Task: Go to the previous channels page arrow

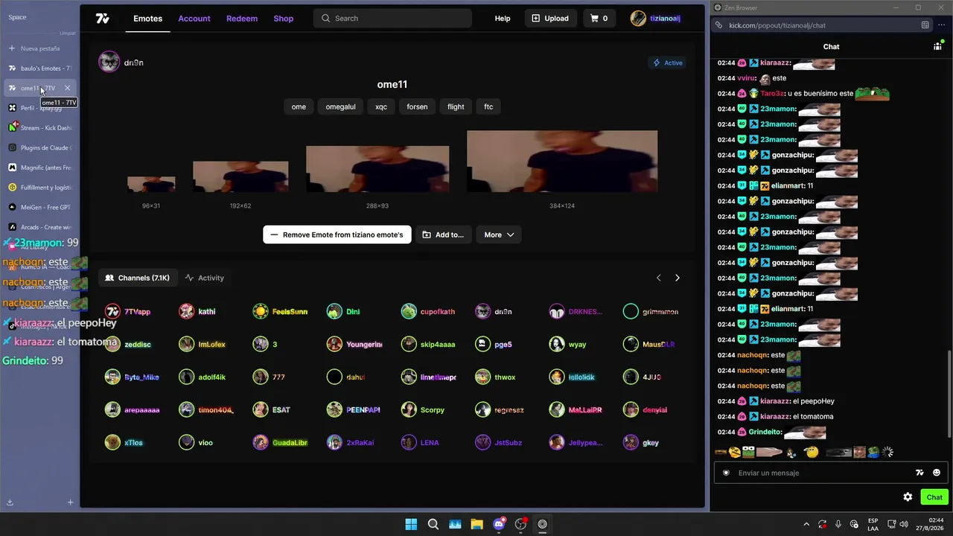Action: tap(658, 278)
